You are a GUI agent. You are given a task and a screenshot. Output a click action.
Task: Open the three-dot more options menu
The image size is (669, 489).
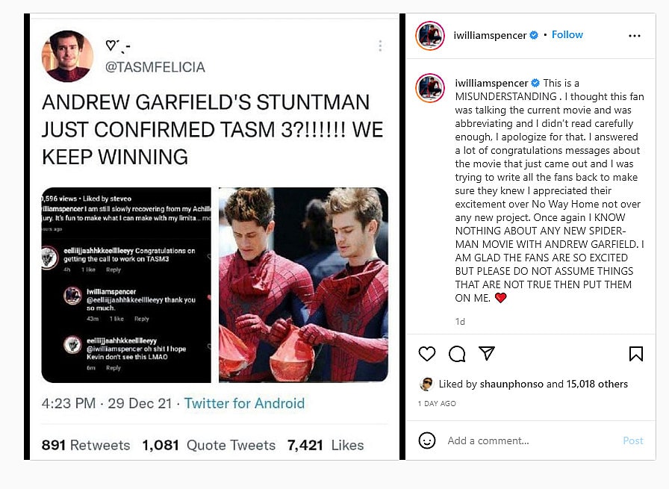coord(635,36)
